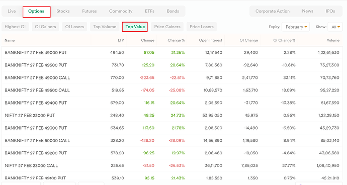Expand the Show All dropdown
The image size is (347, 185).
click(335, 27)
